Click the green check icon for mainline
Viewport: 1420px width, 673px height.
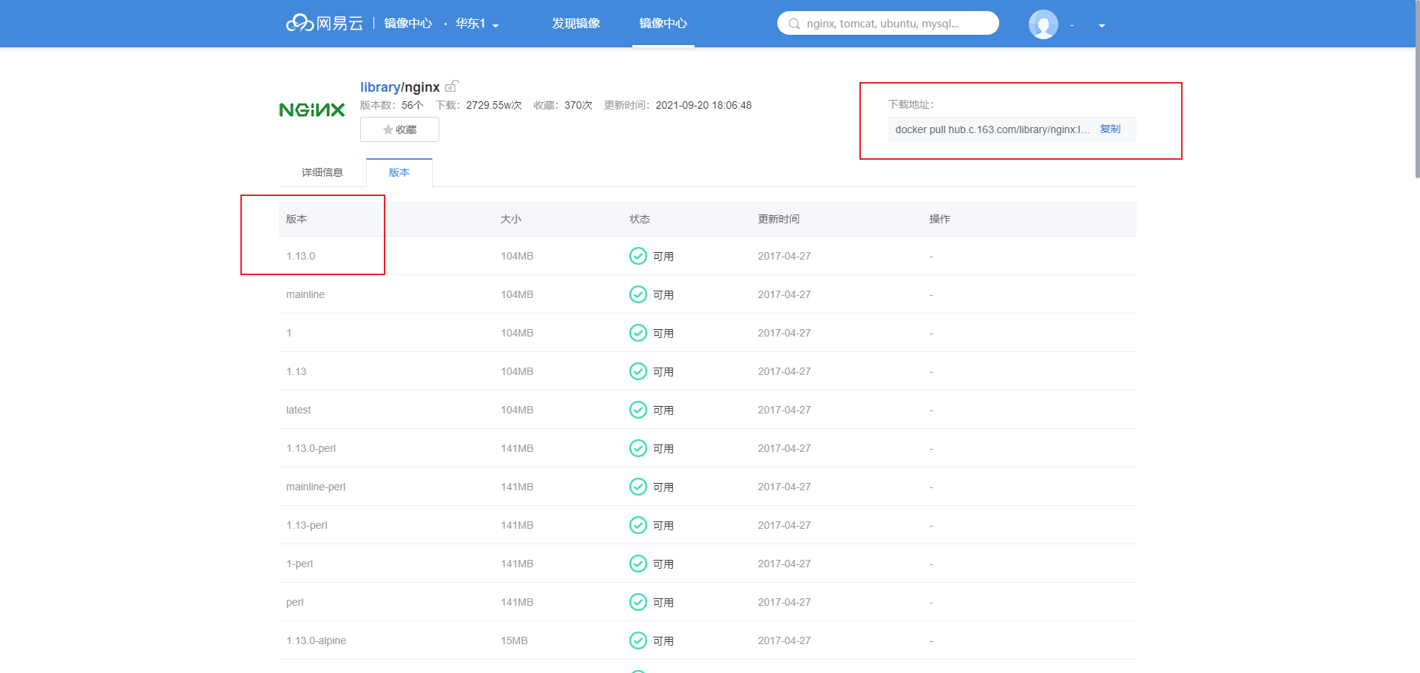(638, 294)
